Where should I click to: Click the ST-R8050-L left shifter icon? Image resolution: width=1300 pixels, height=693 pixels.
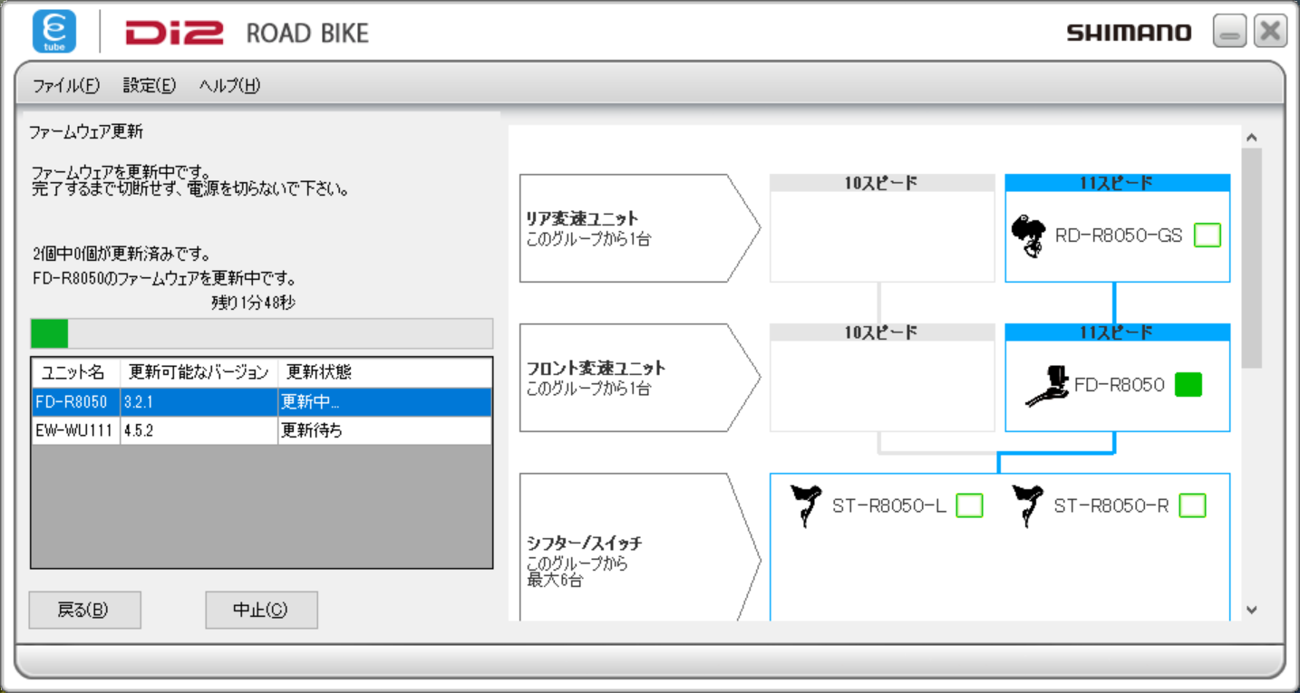tap(805, 505)
